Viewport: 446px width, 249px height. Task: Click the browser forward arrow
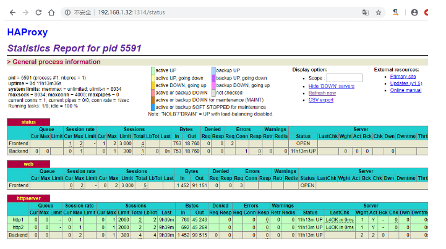pos(25,12)
